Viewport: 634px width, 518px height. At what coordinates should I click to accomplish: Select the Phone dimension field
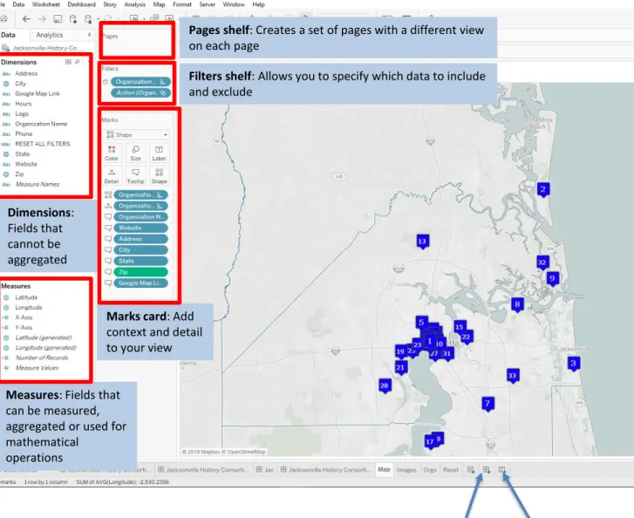[x=24, y=133]
